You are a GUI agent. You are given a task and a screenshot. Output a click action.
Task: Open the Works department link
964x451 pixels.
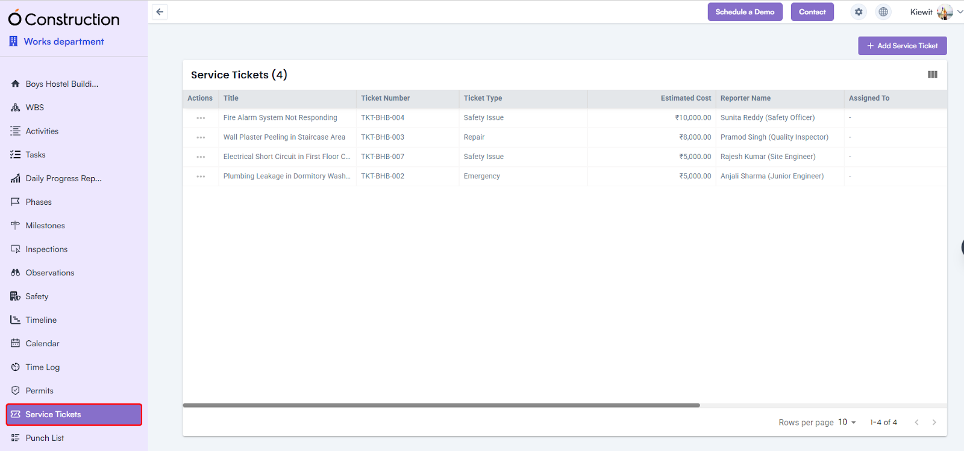(63, 42)
